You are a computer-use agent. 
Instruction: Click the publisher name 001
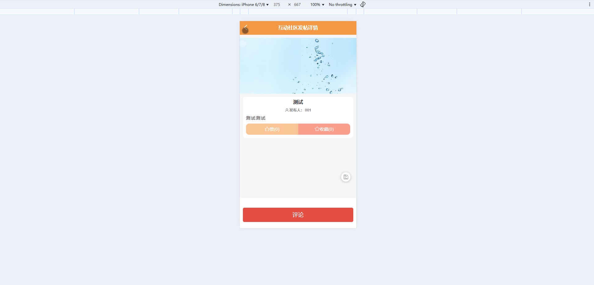tap(308, 110)
